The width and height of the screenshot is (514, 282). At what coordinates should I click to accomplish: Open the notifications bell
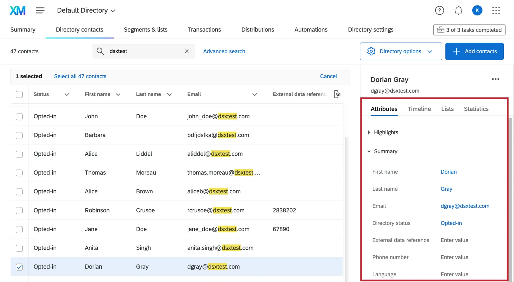[x=458, y=10]
